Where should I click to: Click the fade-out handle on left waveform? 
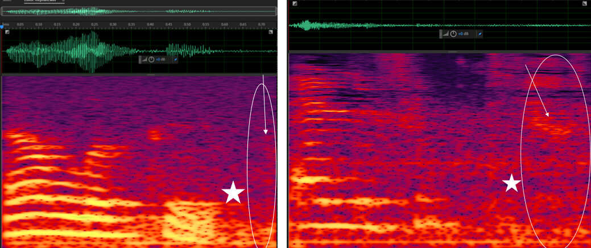(272, 32)
